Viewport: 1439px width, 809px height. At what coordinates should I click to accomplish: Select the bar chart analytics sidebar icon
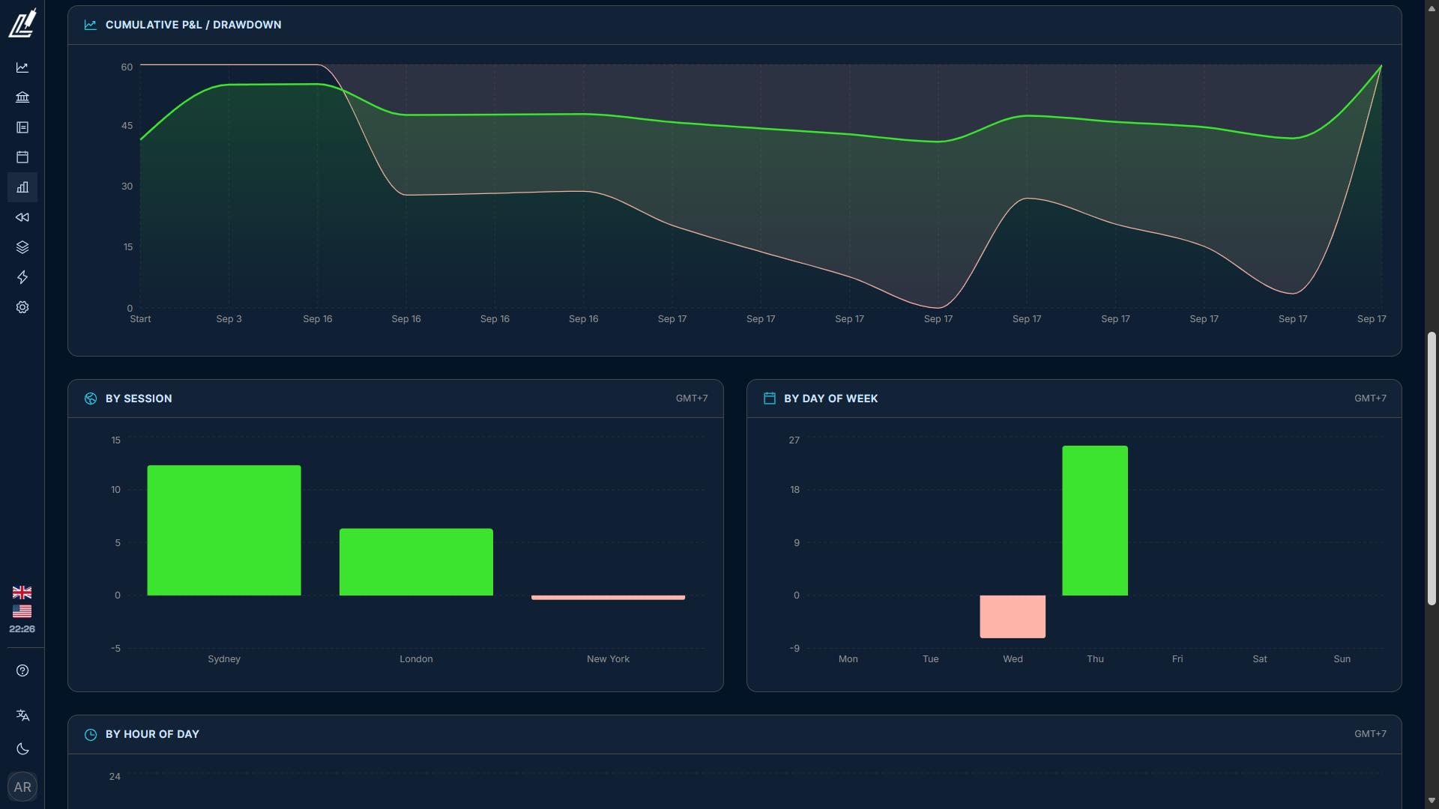pos(22,187)
